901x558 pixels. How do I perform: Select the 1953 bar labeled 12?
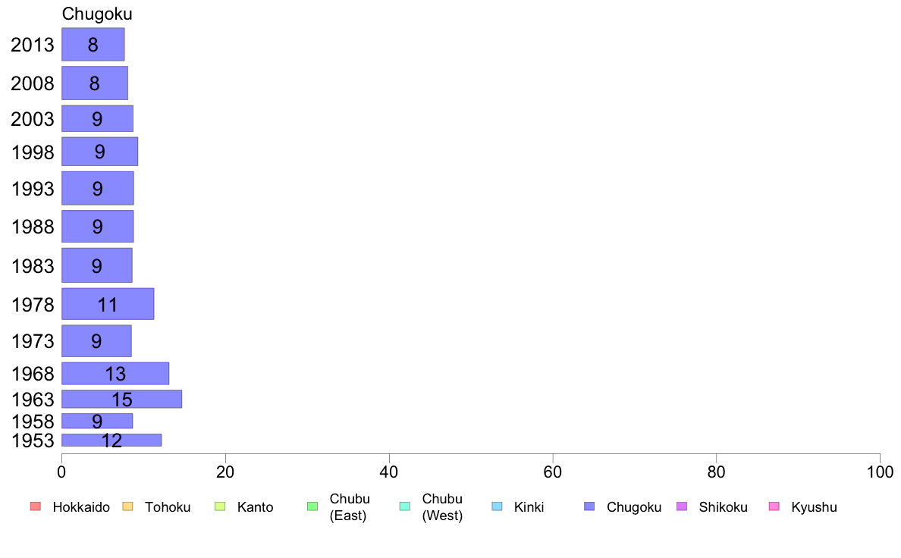coord(111,440)
